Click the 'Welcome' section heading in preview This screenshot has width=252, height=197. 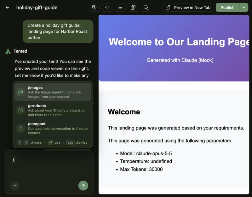124,112
